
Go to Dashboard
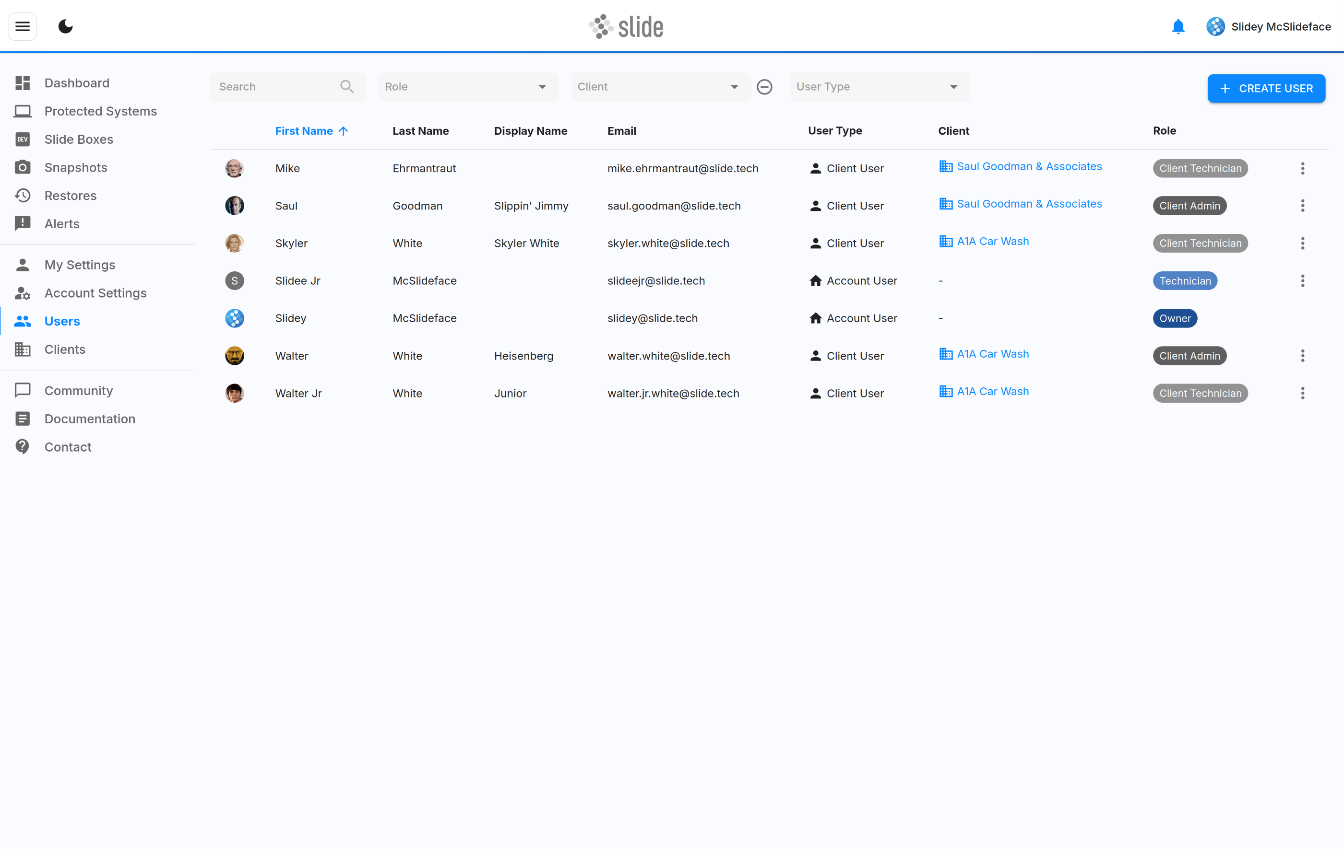click(x=76, y=83)
